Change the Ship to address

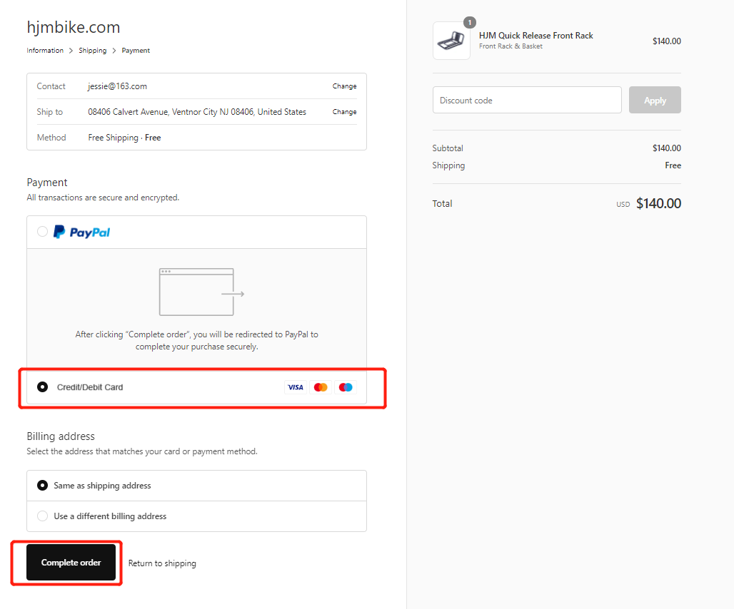345,112
